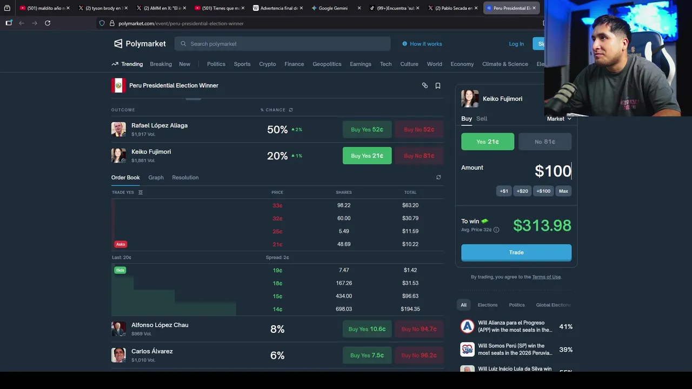
Task: Copy the event link icon
Action: click(x=425, y=85)
